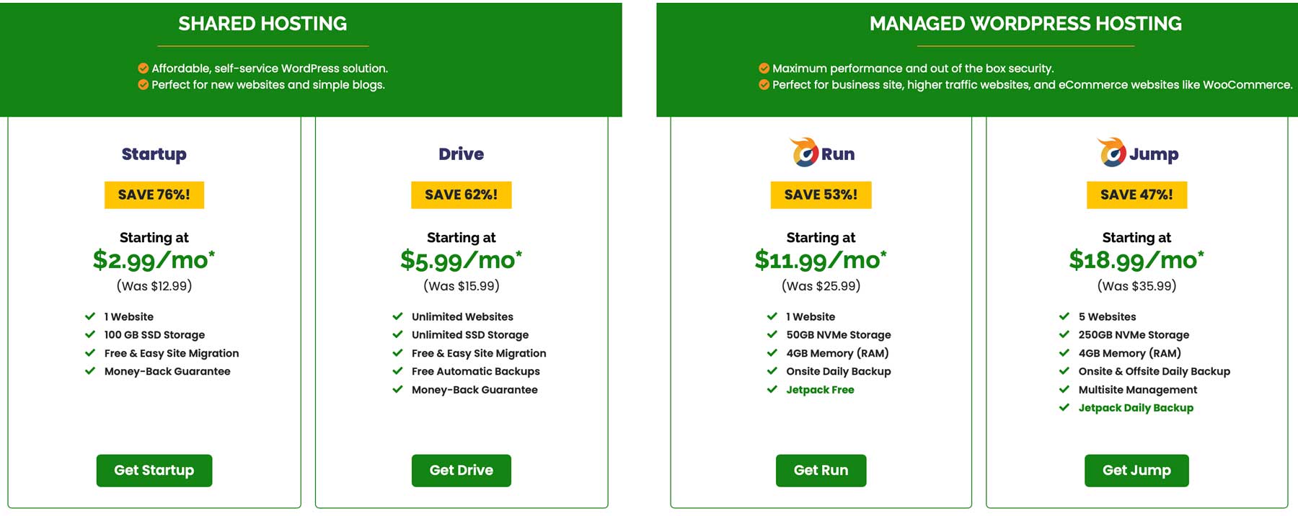This screenshot has width=1298, height=516.
Task: Click the orange check beside 'Perfect for new websites'
Action: [x=144, y=85]
